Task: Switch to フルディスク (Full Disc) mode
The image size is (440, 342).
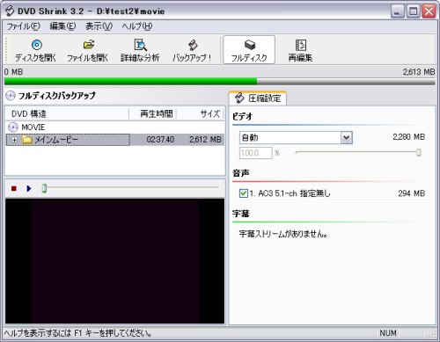Action: click(249, 50)
